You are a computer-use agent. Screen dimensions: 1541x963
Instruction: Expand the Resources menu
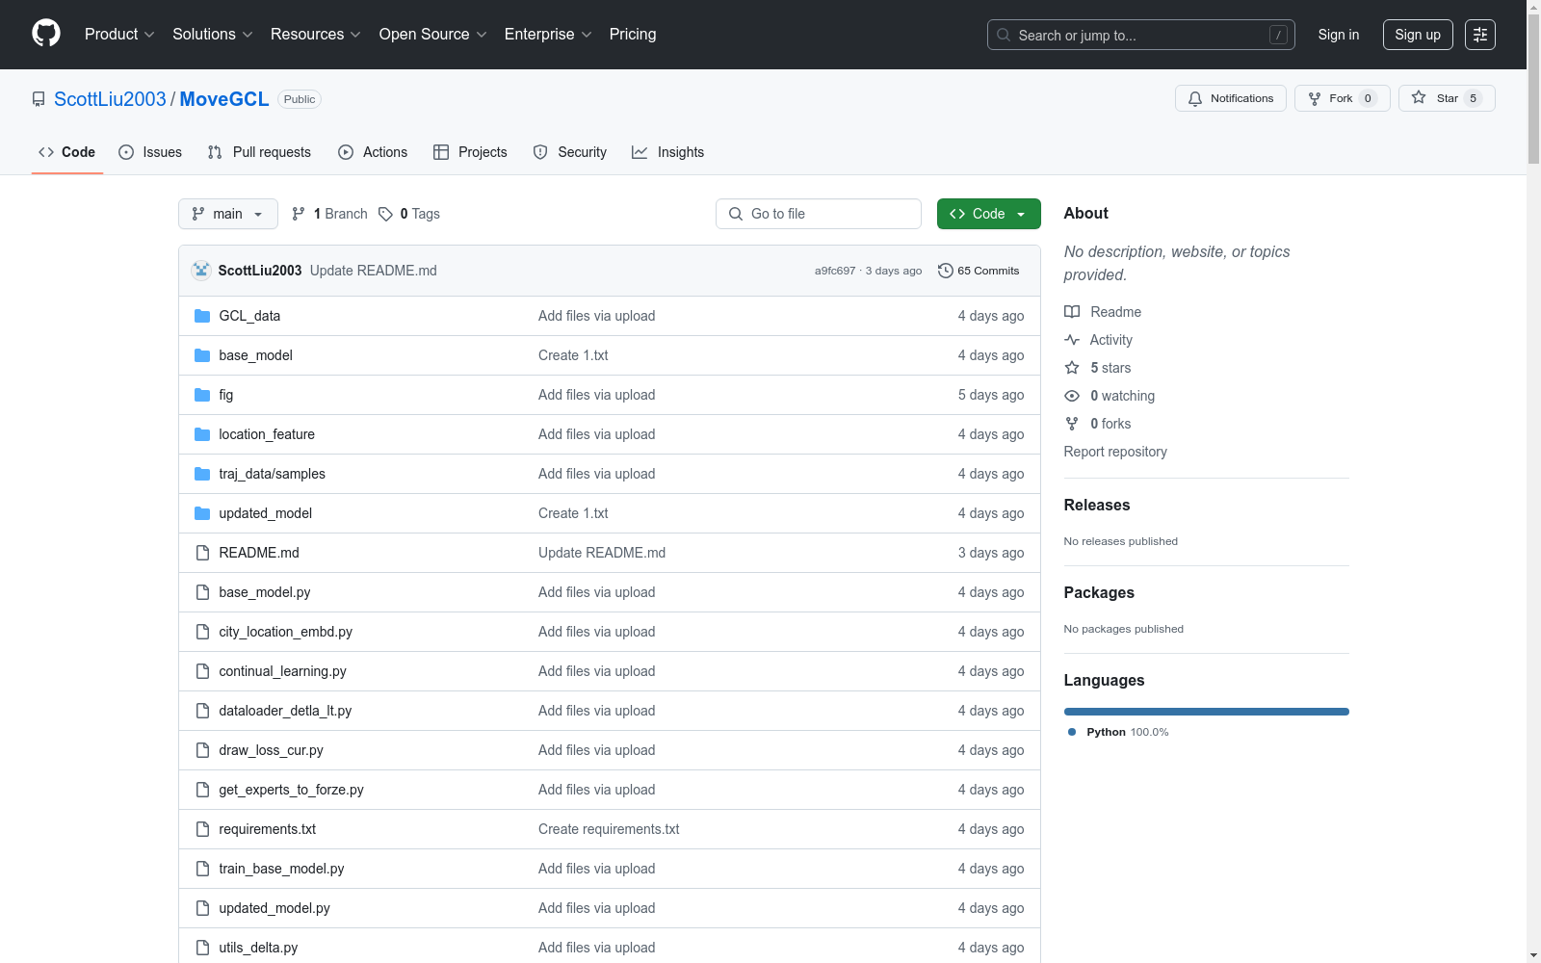(x=316, y=34)
